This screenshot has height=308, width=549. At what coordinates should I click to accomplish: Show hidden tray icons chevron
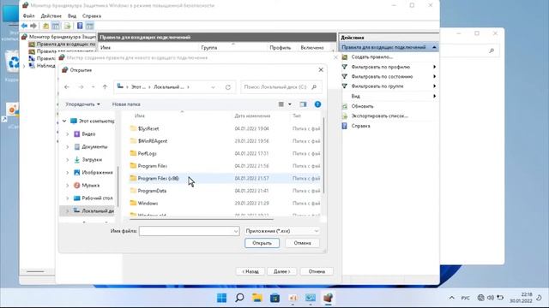coord(452,298)
